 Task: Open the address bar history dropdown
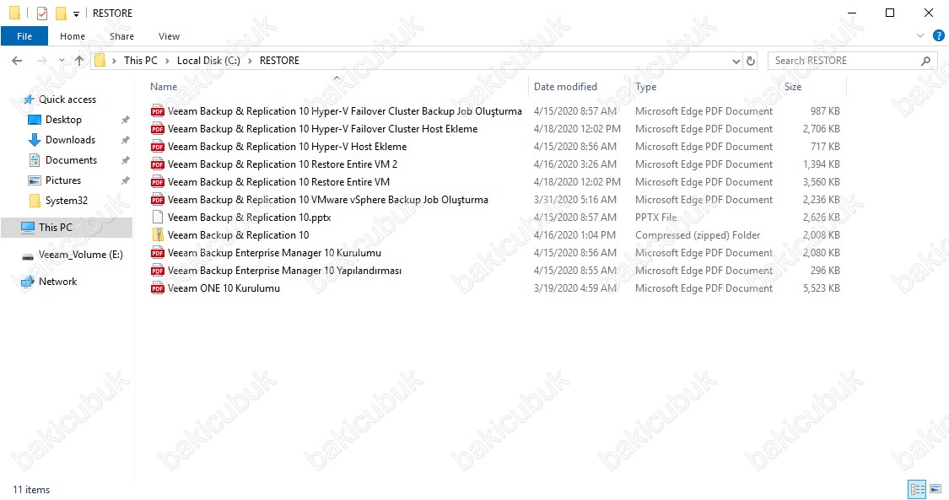point(736,61)
